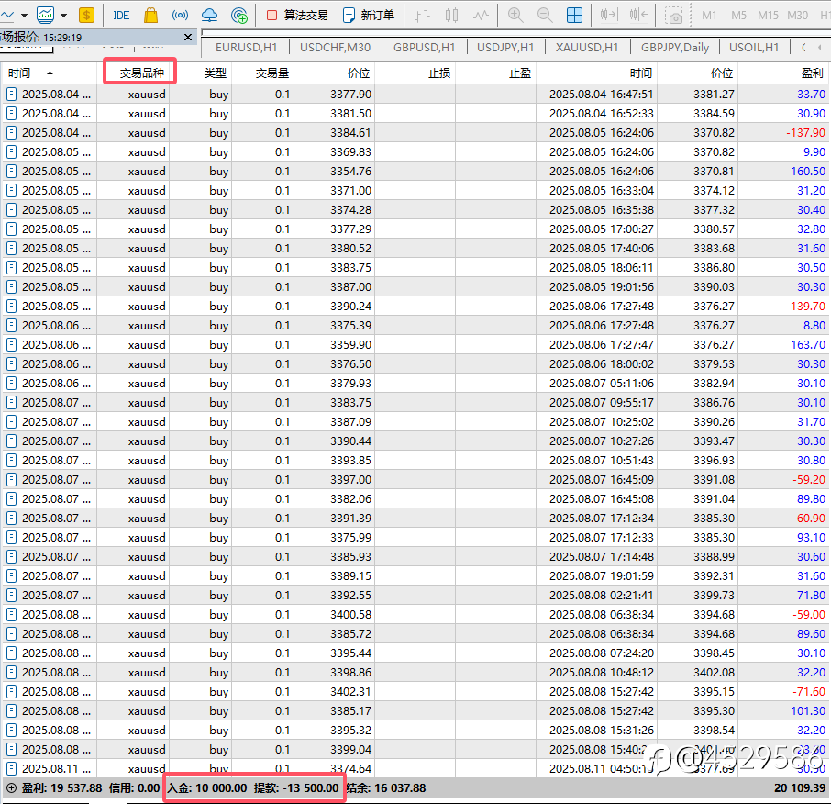
Task: Toggle the blue tile windows grid button
Action: click(x=574, y=15)
